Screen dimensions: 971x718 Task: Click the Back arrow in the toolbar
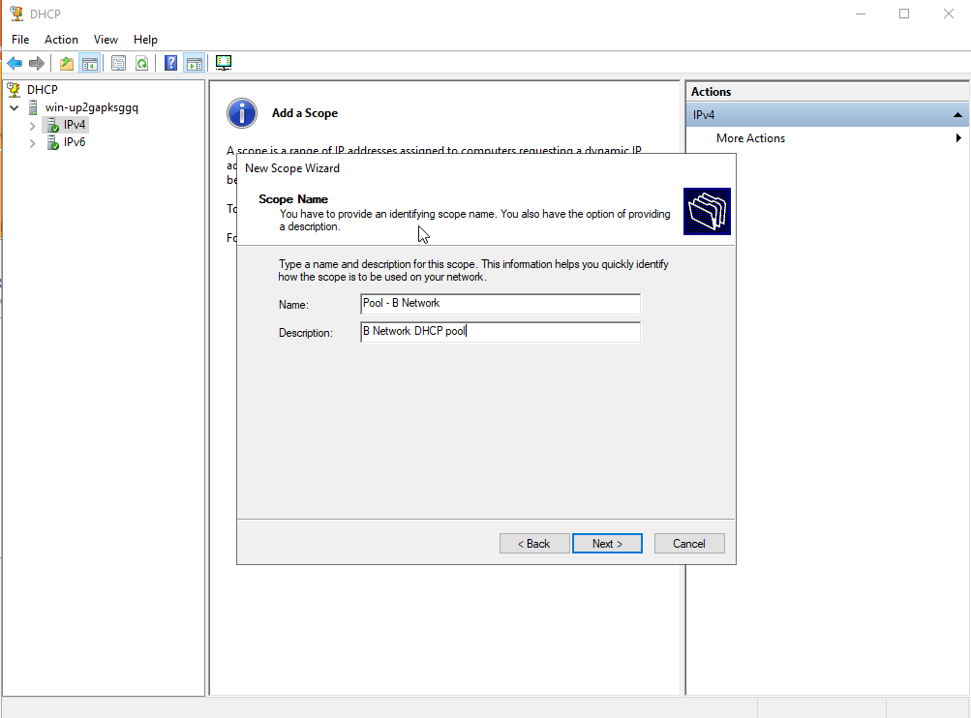pos(15,64)
